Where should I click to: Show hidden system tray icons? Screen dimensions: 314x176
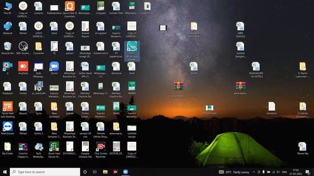pyautogui.click(x=254, y=172)
